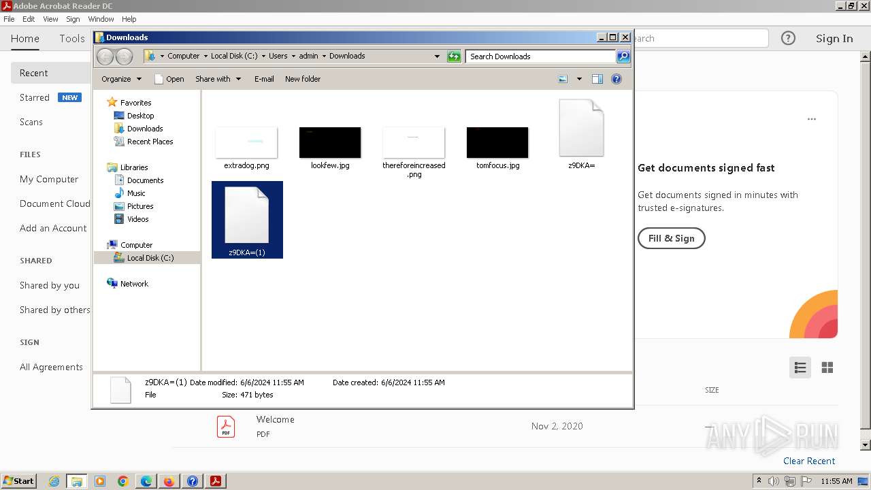Search Downloads input field
The width and height of the screenshot is (871, 490).
[541, 56]
